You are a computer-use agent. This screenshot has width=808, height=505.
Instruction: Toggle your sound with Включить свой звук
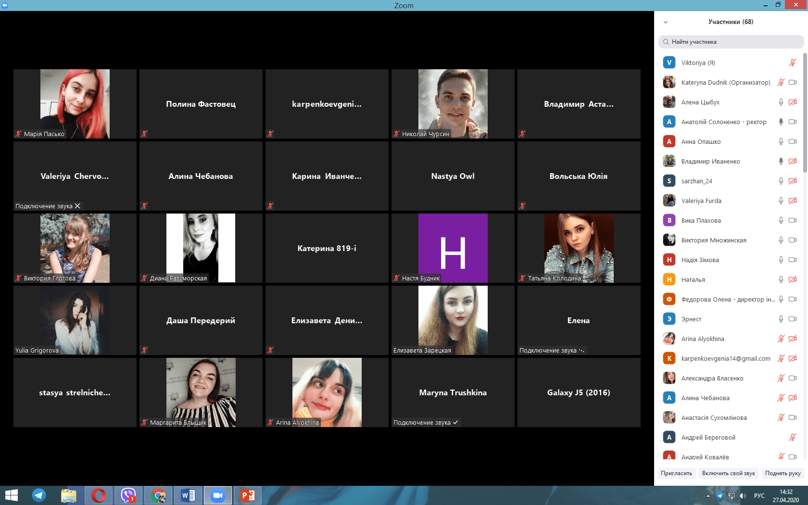(x=728, y=473)
